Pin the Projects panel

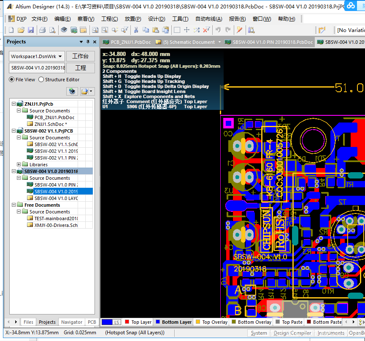[x=88, y=42]
